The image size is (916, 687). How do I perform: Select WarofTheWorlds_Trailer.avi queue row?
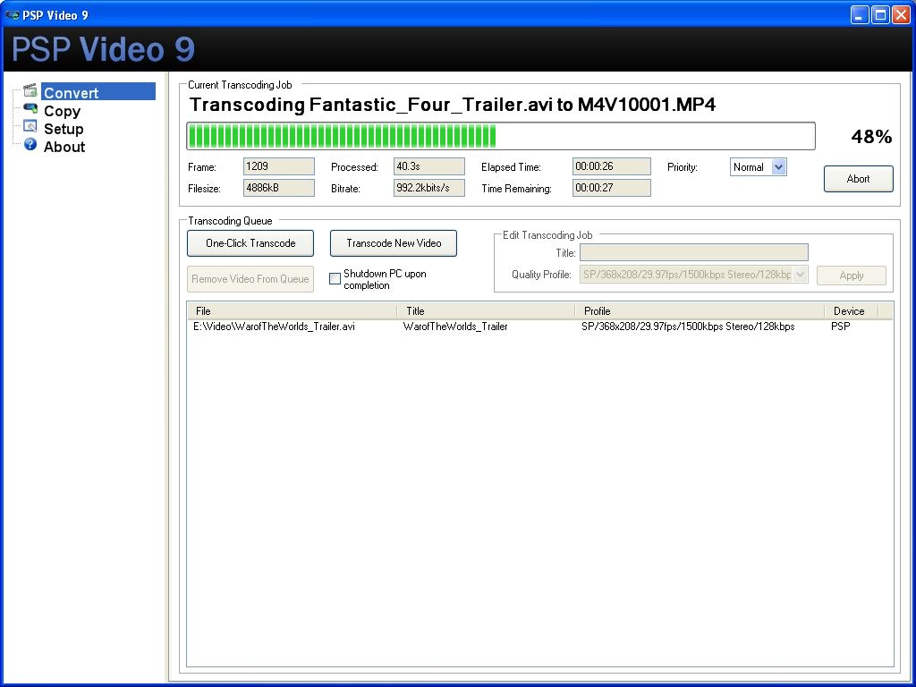click(275, 327)
